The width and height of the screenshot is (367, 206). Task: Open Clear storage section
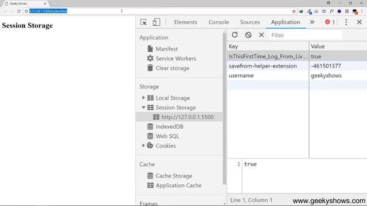[173, 68]
